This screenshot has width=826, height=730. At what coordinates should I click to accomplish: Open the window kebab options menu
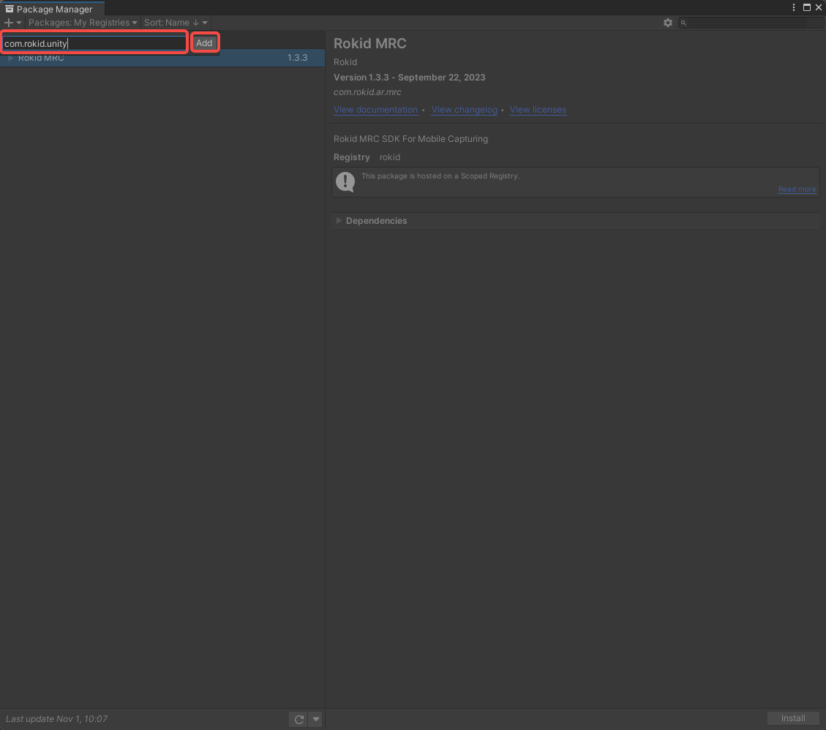coord(793,7)
